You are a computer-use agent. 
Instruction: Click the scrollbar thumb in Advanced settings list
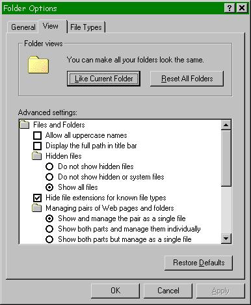pos(226,158)
